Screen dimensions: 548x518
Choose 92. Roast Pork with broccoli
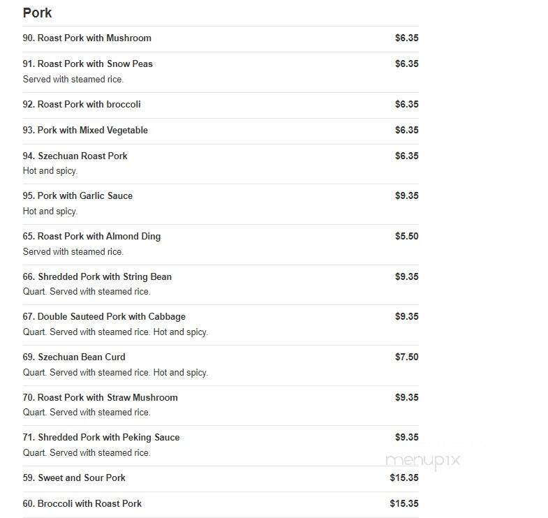(82, 104)
